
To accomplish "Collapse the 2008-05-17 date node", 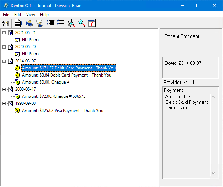I will coord(4,89).
